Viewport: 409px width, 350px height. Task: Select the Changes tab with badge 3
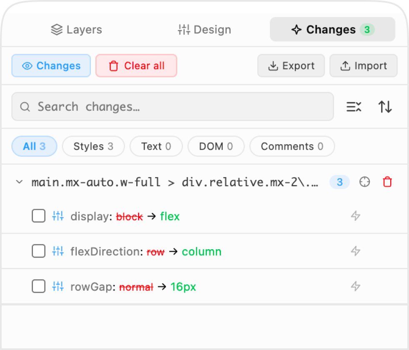tap(332, 30)
